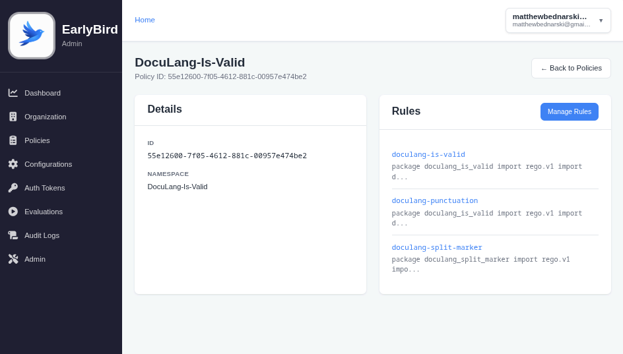This screenshot has height=354, width=623.
Task: Open the doculang-is-valid rule
Action: click(x=428, y=155)
